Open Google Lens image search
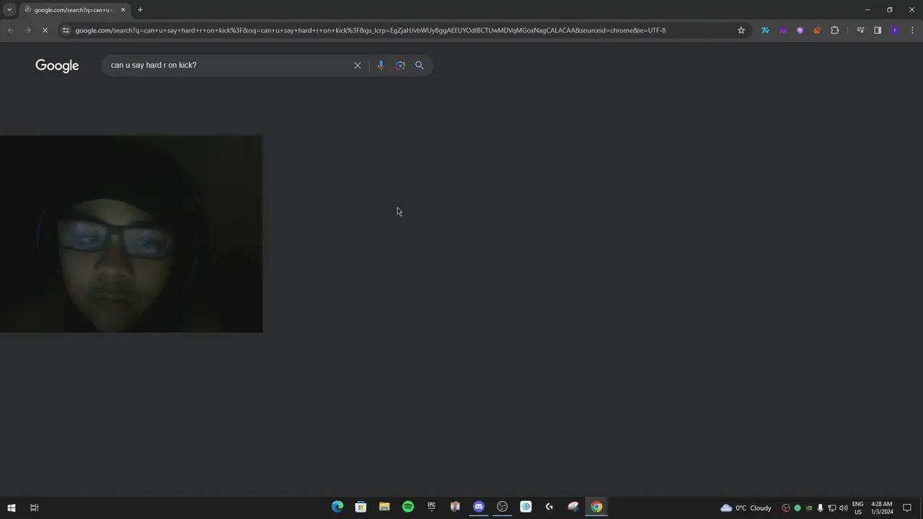923x519 pixels. tap(400, 66)
